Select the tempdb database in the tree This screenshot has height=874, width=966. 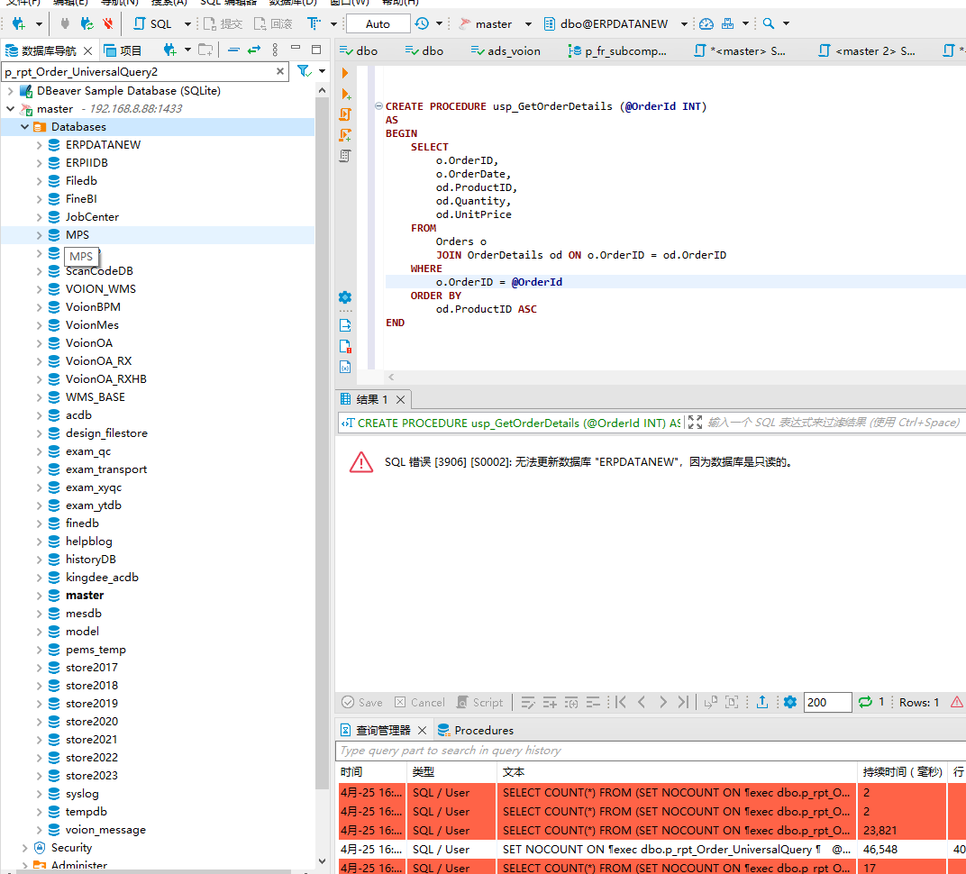pos(87,812)
